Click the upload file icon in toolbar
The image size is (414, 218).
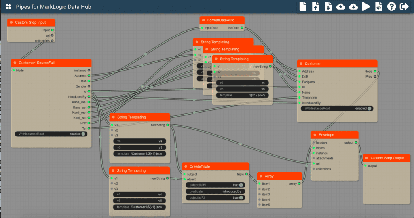click(315, 6)
